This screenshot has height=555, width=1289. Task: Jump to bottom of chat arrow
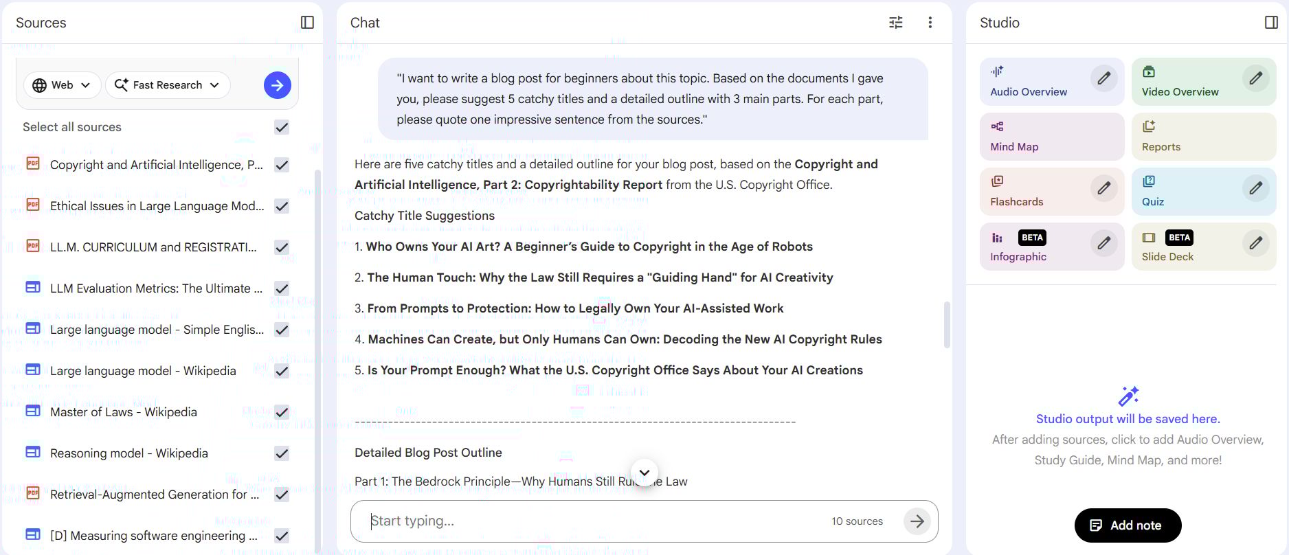[x=644, y=473]
